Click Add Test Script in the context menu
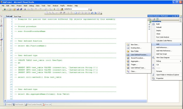The width and height of the screenshot is (183, 109). point(166,54)
